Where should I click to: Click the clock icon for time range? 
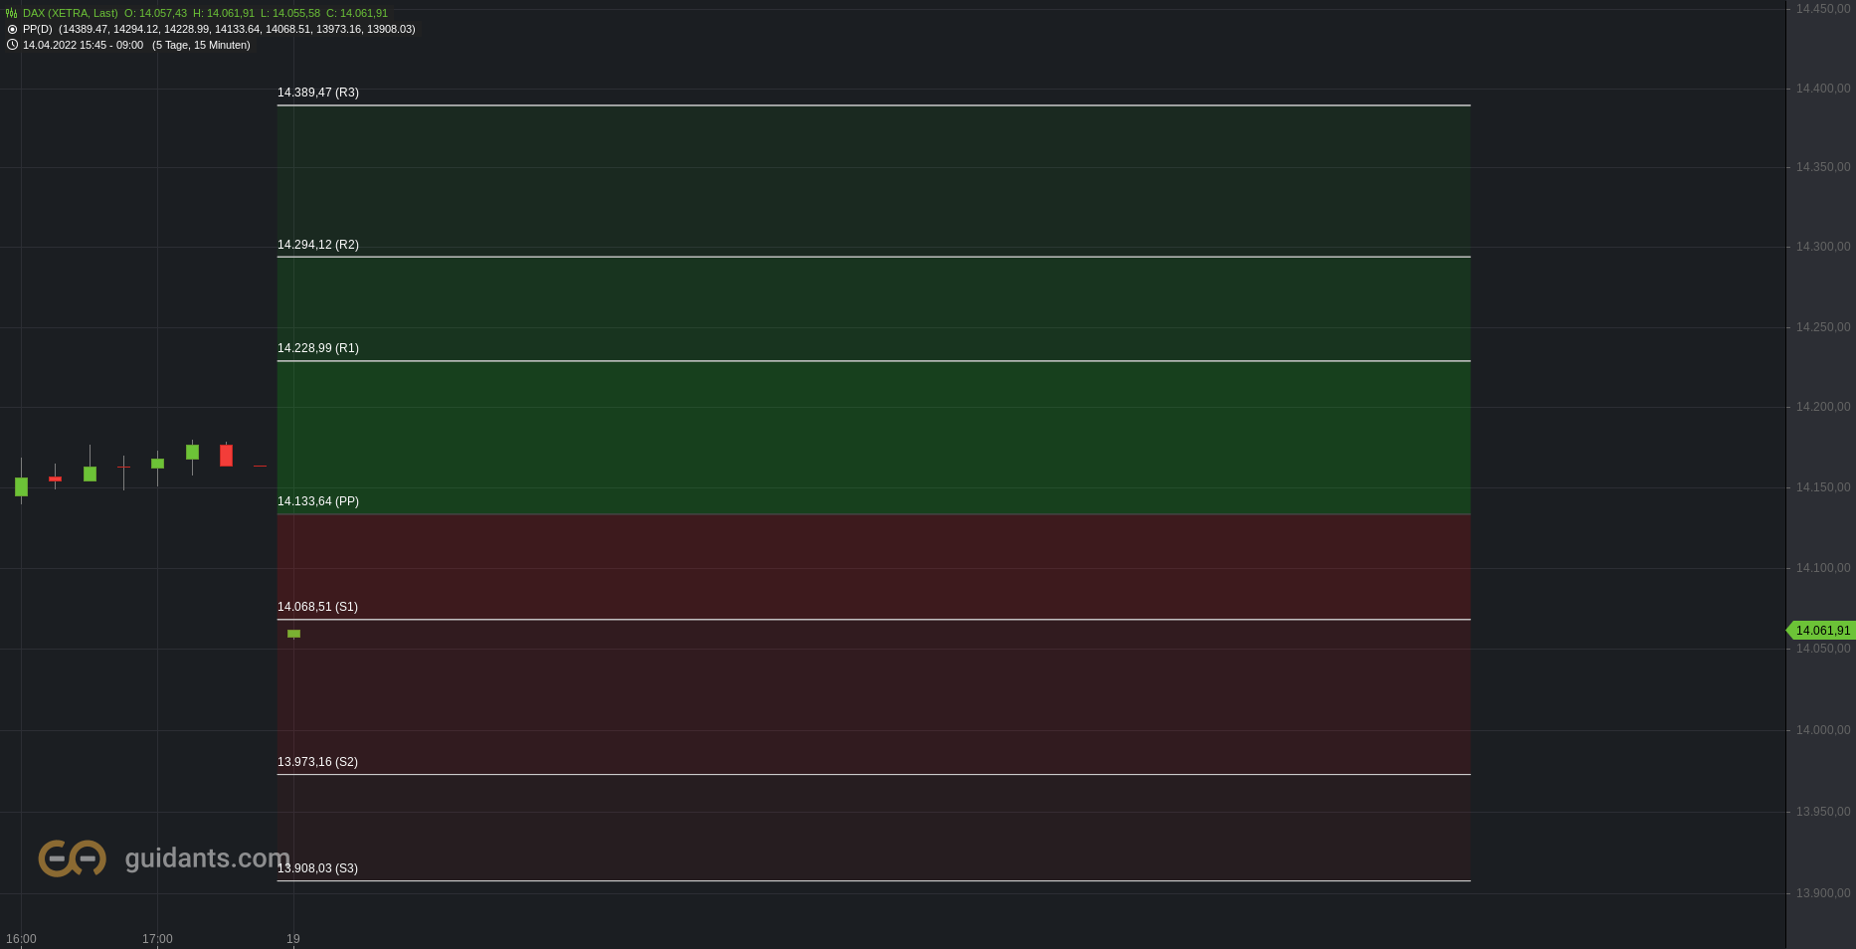(12, 45)
